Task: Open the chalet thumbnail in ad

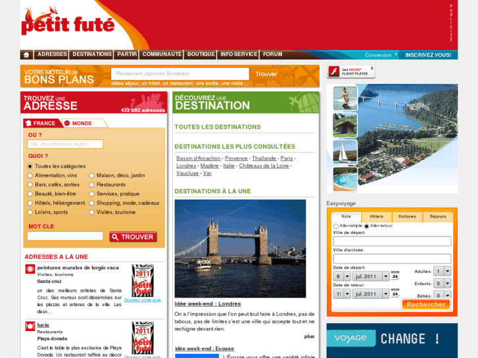Action: click(x=345, y=125)
